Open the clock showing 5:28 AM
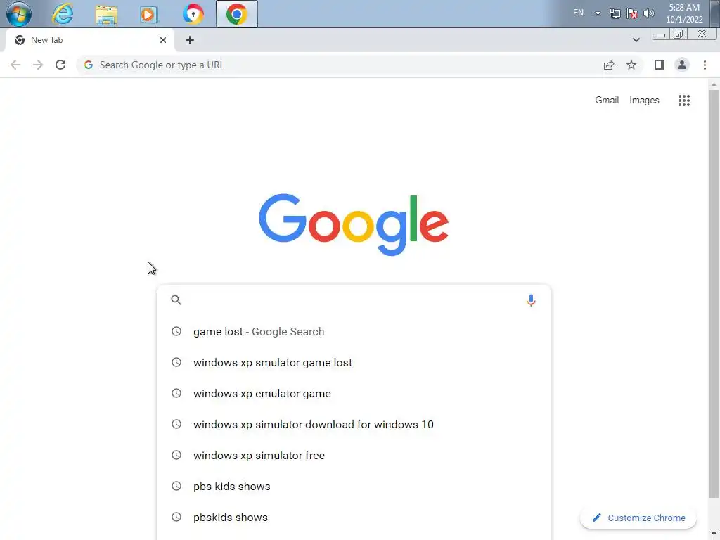 (684, 13)
